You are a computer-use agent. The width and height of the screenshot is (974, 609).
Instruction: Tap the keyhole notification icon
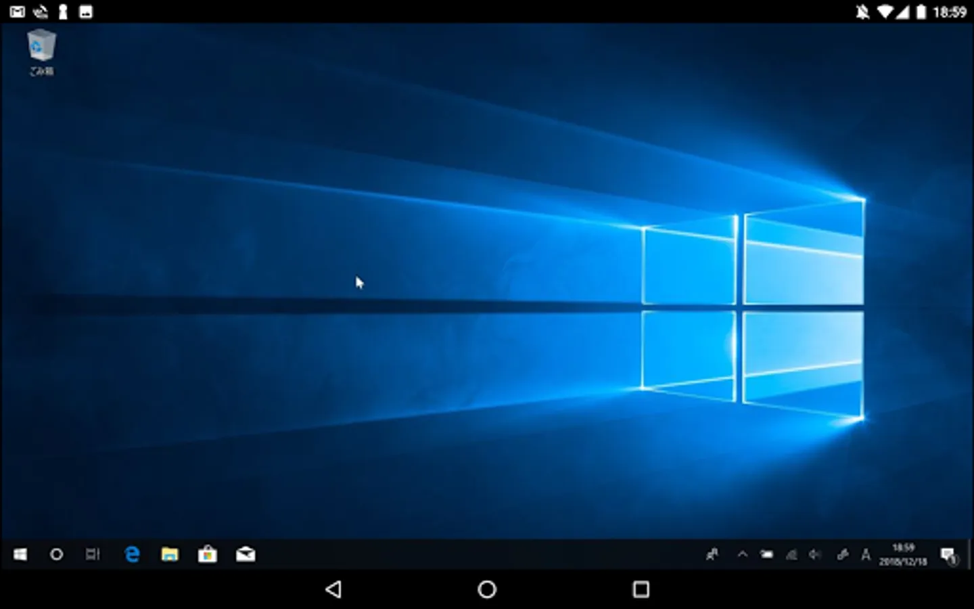coord(63,12)
